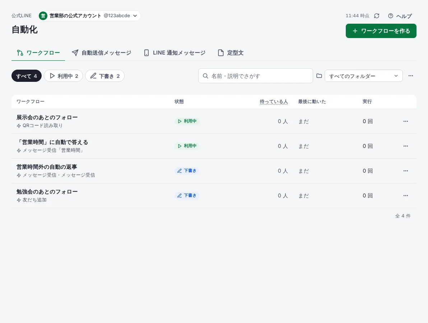
Task: Switch to the LINE 通知メッセージ tab
Action: click(175, 53)
